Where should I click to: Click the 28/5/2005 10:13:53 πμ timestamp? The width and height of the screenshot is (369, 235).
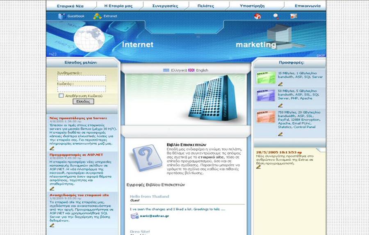(279, 152)
